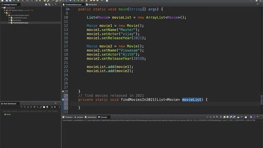Click the Boot Dashboard pencil edit icon

click(x=41, y=107)
